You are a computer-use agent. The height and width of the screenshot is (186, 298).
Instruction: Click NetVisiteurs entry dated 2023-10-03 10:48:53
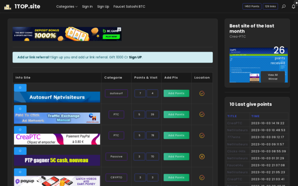point(237,130)
